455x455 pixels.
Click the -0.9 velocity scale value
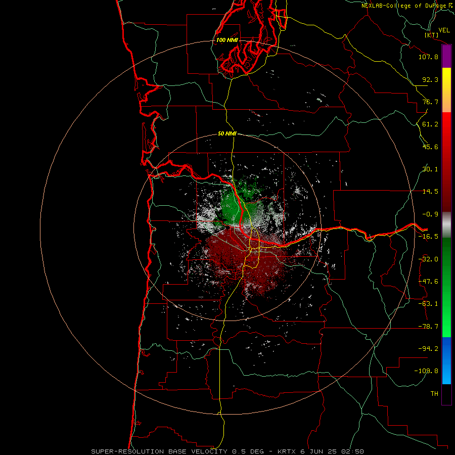430,214
